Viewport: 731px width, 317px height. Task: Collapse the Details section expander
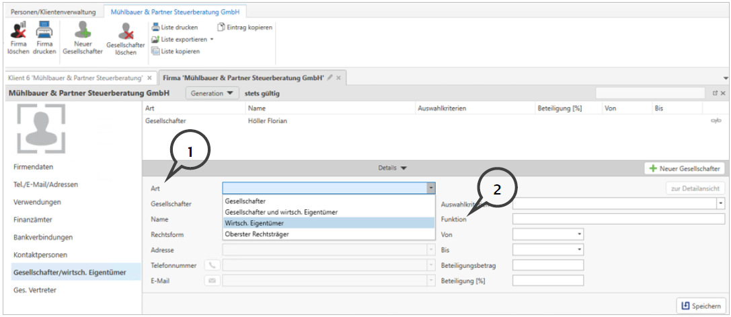[x=392, y=168]
